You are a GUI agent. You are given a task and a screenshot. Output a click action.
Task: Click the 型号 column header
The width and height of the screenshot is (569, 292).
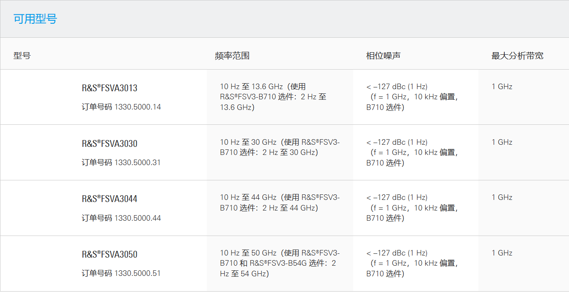point(22,56)
